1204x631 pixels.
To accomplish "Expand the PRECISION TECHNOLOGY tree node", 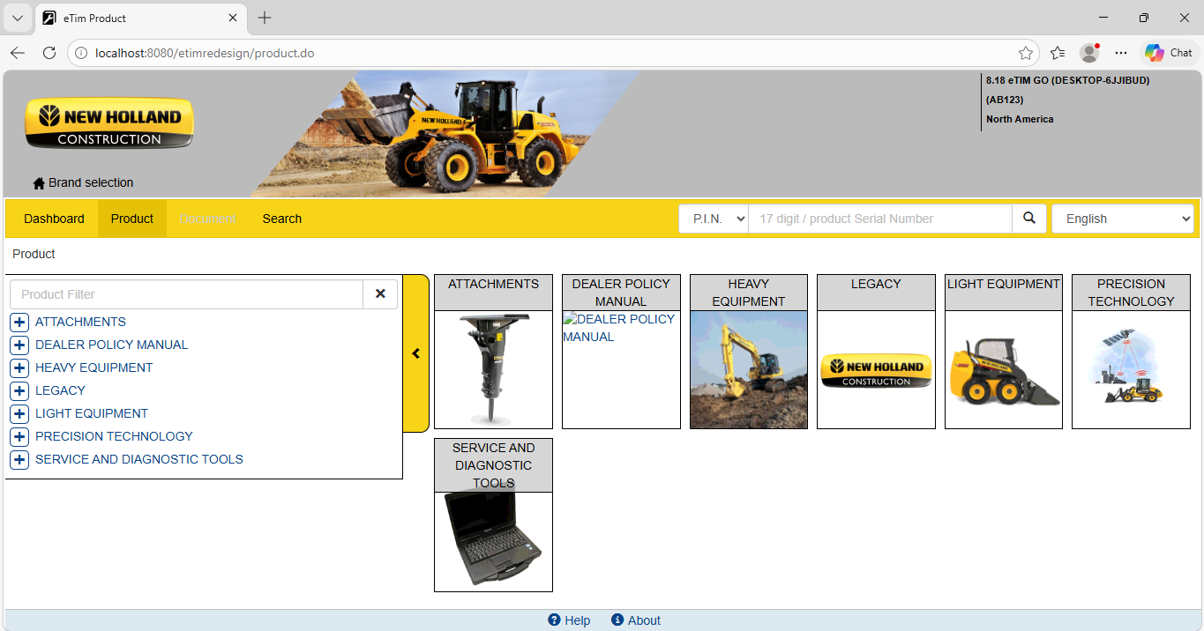I will tap(19, 437).
